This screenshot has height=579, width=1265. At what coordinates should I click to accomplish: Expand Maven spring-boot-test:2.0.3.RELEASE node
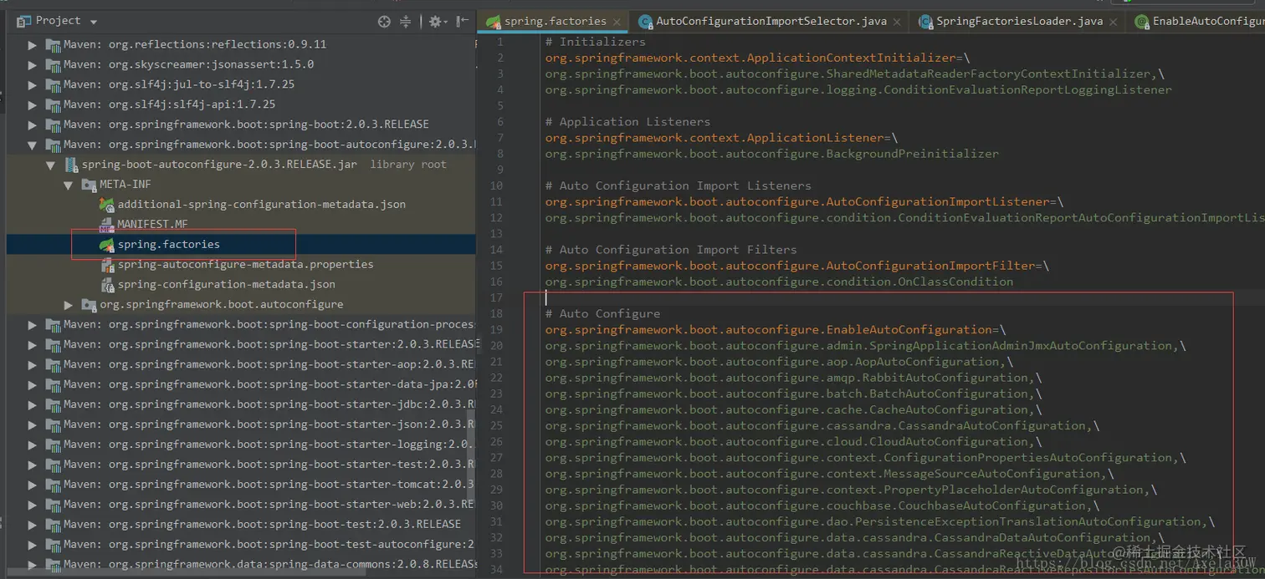(x=33, y=525)
